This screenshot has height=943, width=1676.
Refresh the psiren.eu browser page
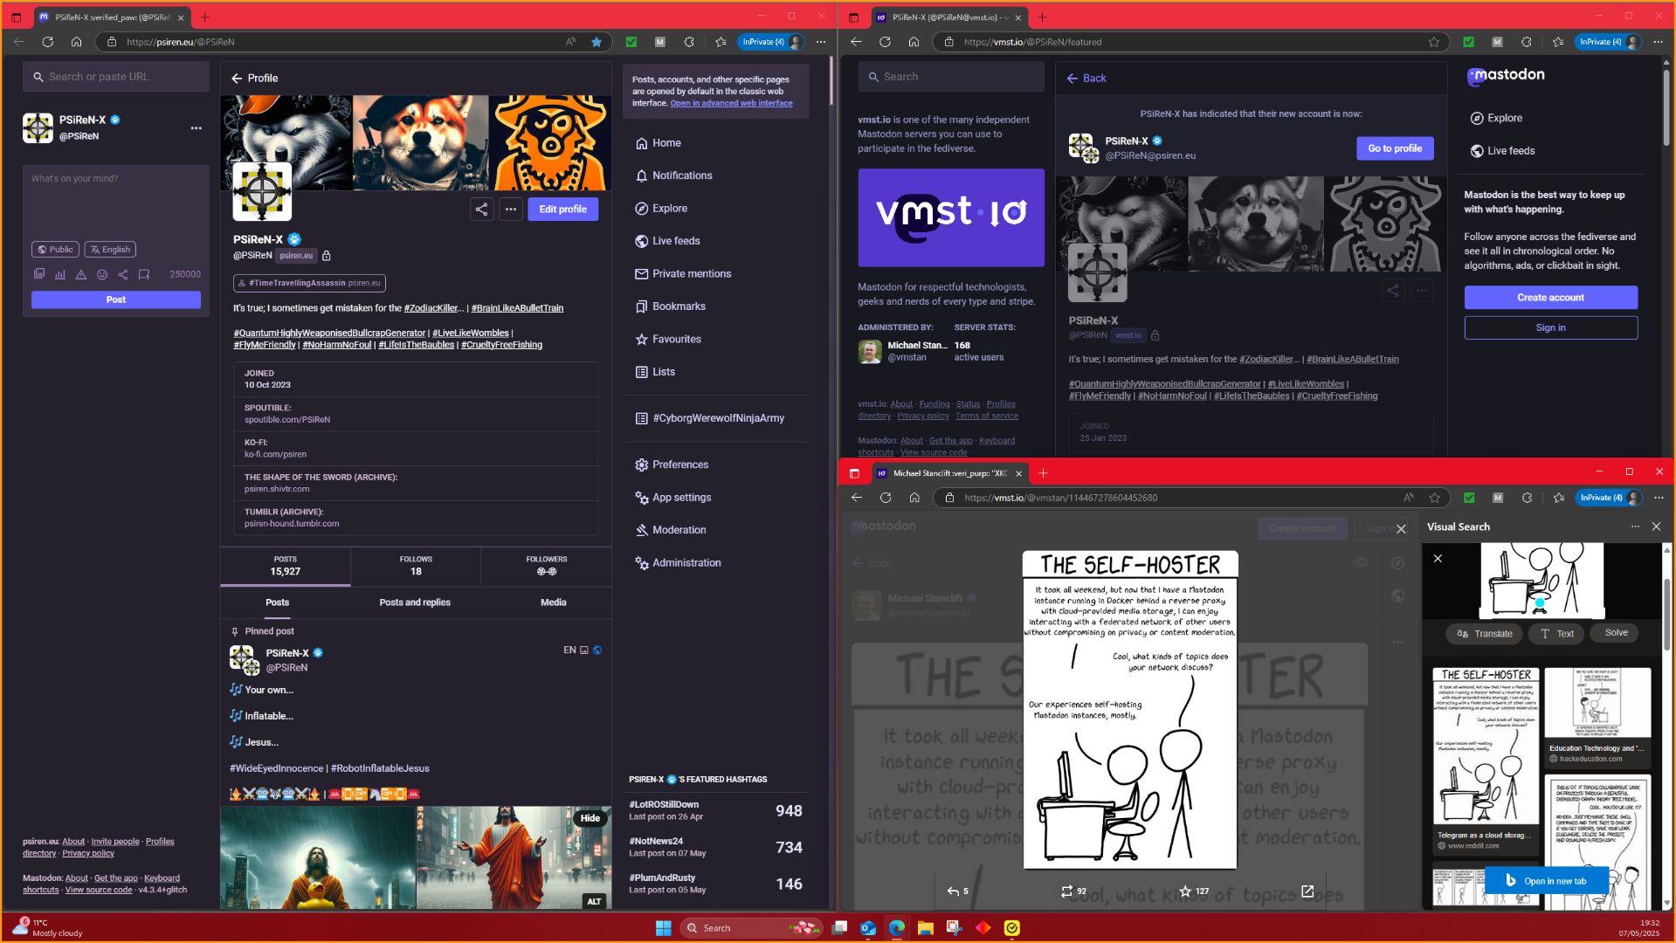pyautogui.click(x=48, y=42)
